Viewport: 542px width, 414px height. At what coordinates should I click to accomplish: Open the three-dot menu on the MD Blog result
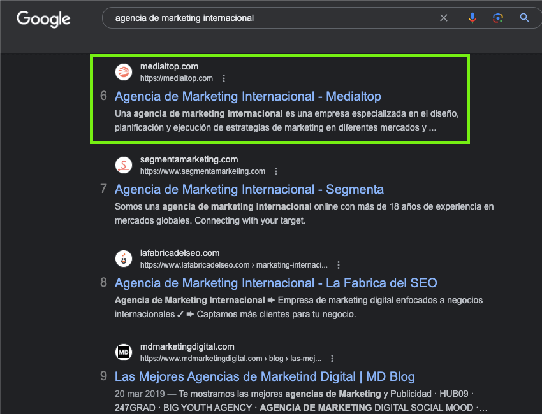[x=332, y=358]
